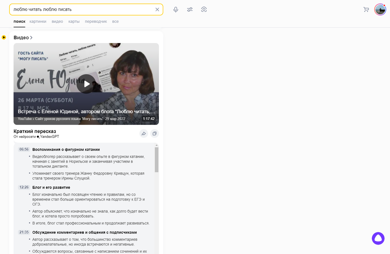This screenshot has height=254, width=390.
Task: Click the summary panel scrollbar thumb
Action: [157, 160]
